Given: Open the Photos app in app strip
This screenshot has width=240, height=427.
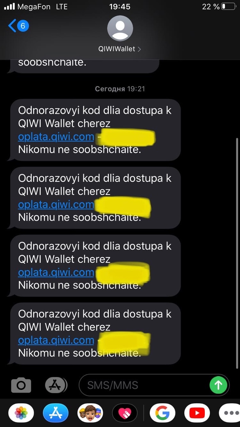Looking at the screenshot, I should pyautogui.click(x=21, y=413).
